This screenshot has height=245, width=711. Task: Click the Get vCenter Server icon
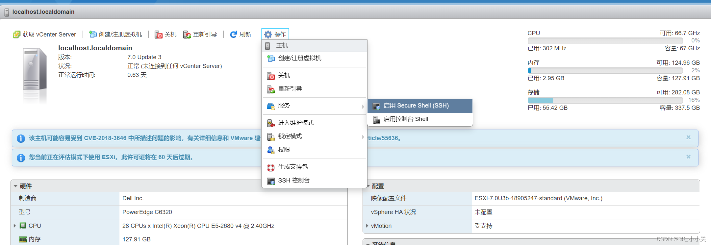(16, 35)
